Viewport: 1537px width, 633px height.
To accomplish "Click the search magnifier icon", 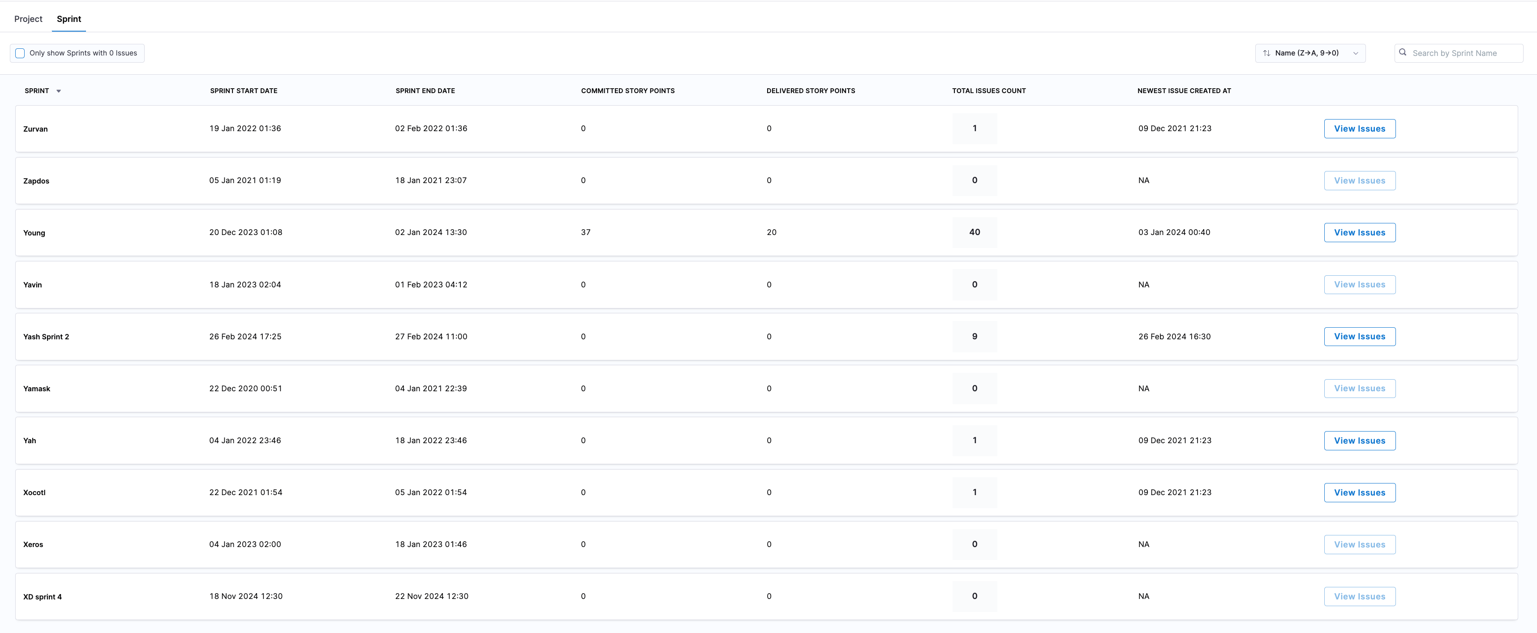I will [1403, 52].
